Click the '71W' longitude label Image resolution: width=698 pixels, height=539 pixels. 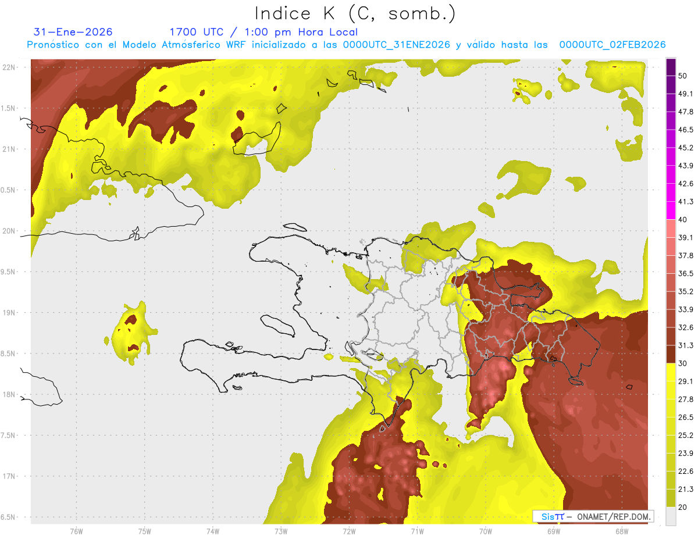pos(417,531)
